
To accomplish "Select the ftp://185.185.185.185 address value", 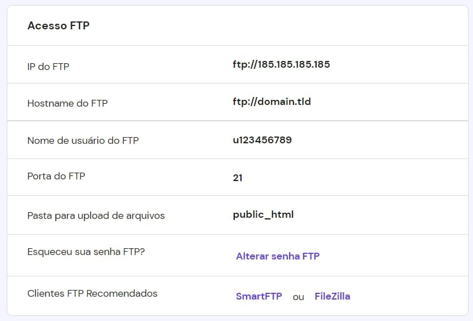I will pyautogui.click(x=281, y=64).
